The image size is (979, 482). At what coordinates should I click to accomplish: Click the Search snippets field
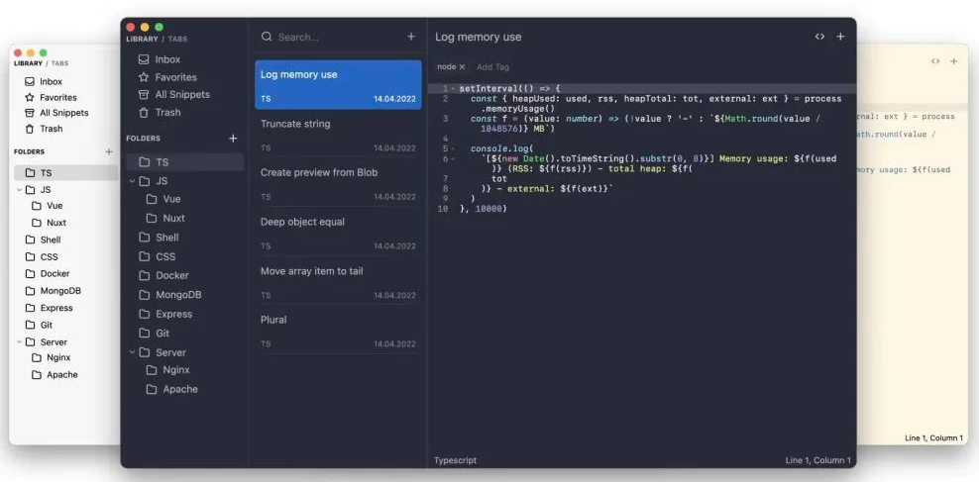pyautogui.click(x=332, y=37)
